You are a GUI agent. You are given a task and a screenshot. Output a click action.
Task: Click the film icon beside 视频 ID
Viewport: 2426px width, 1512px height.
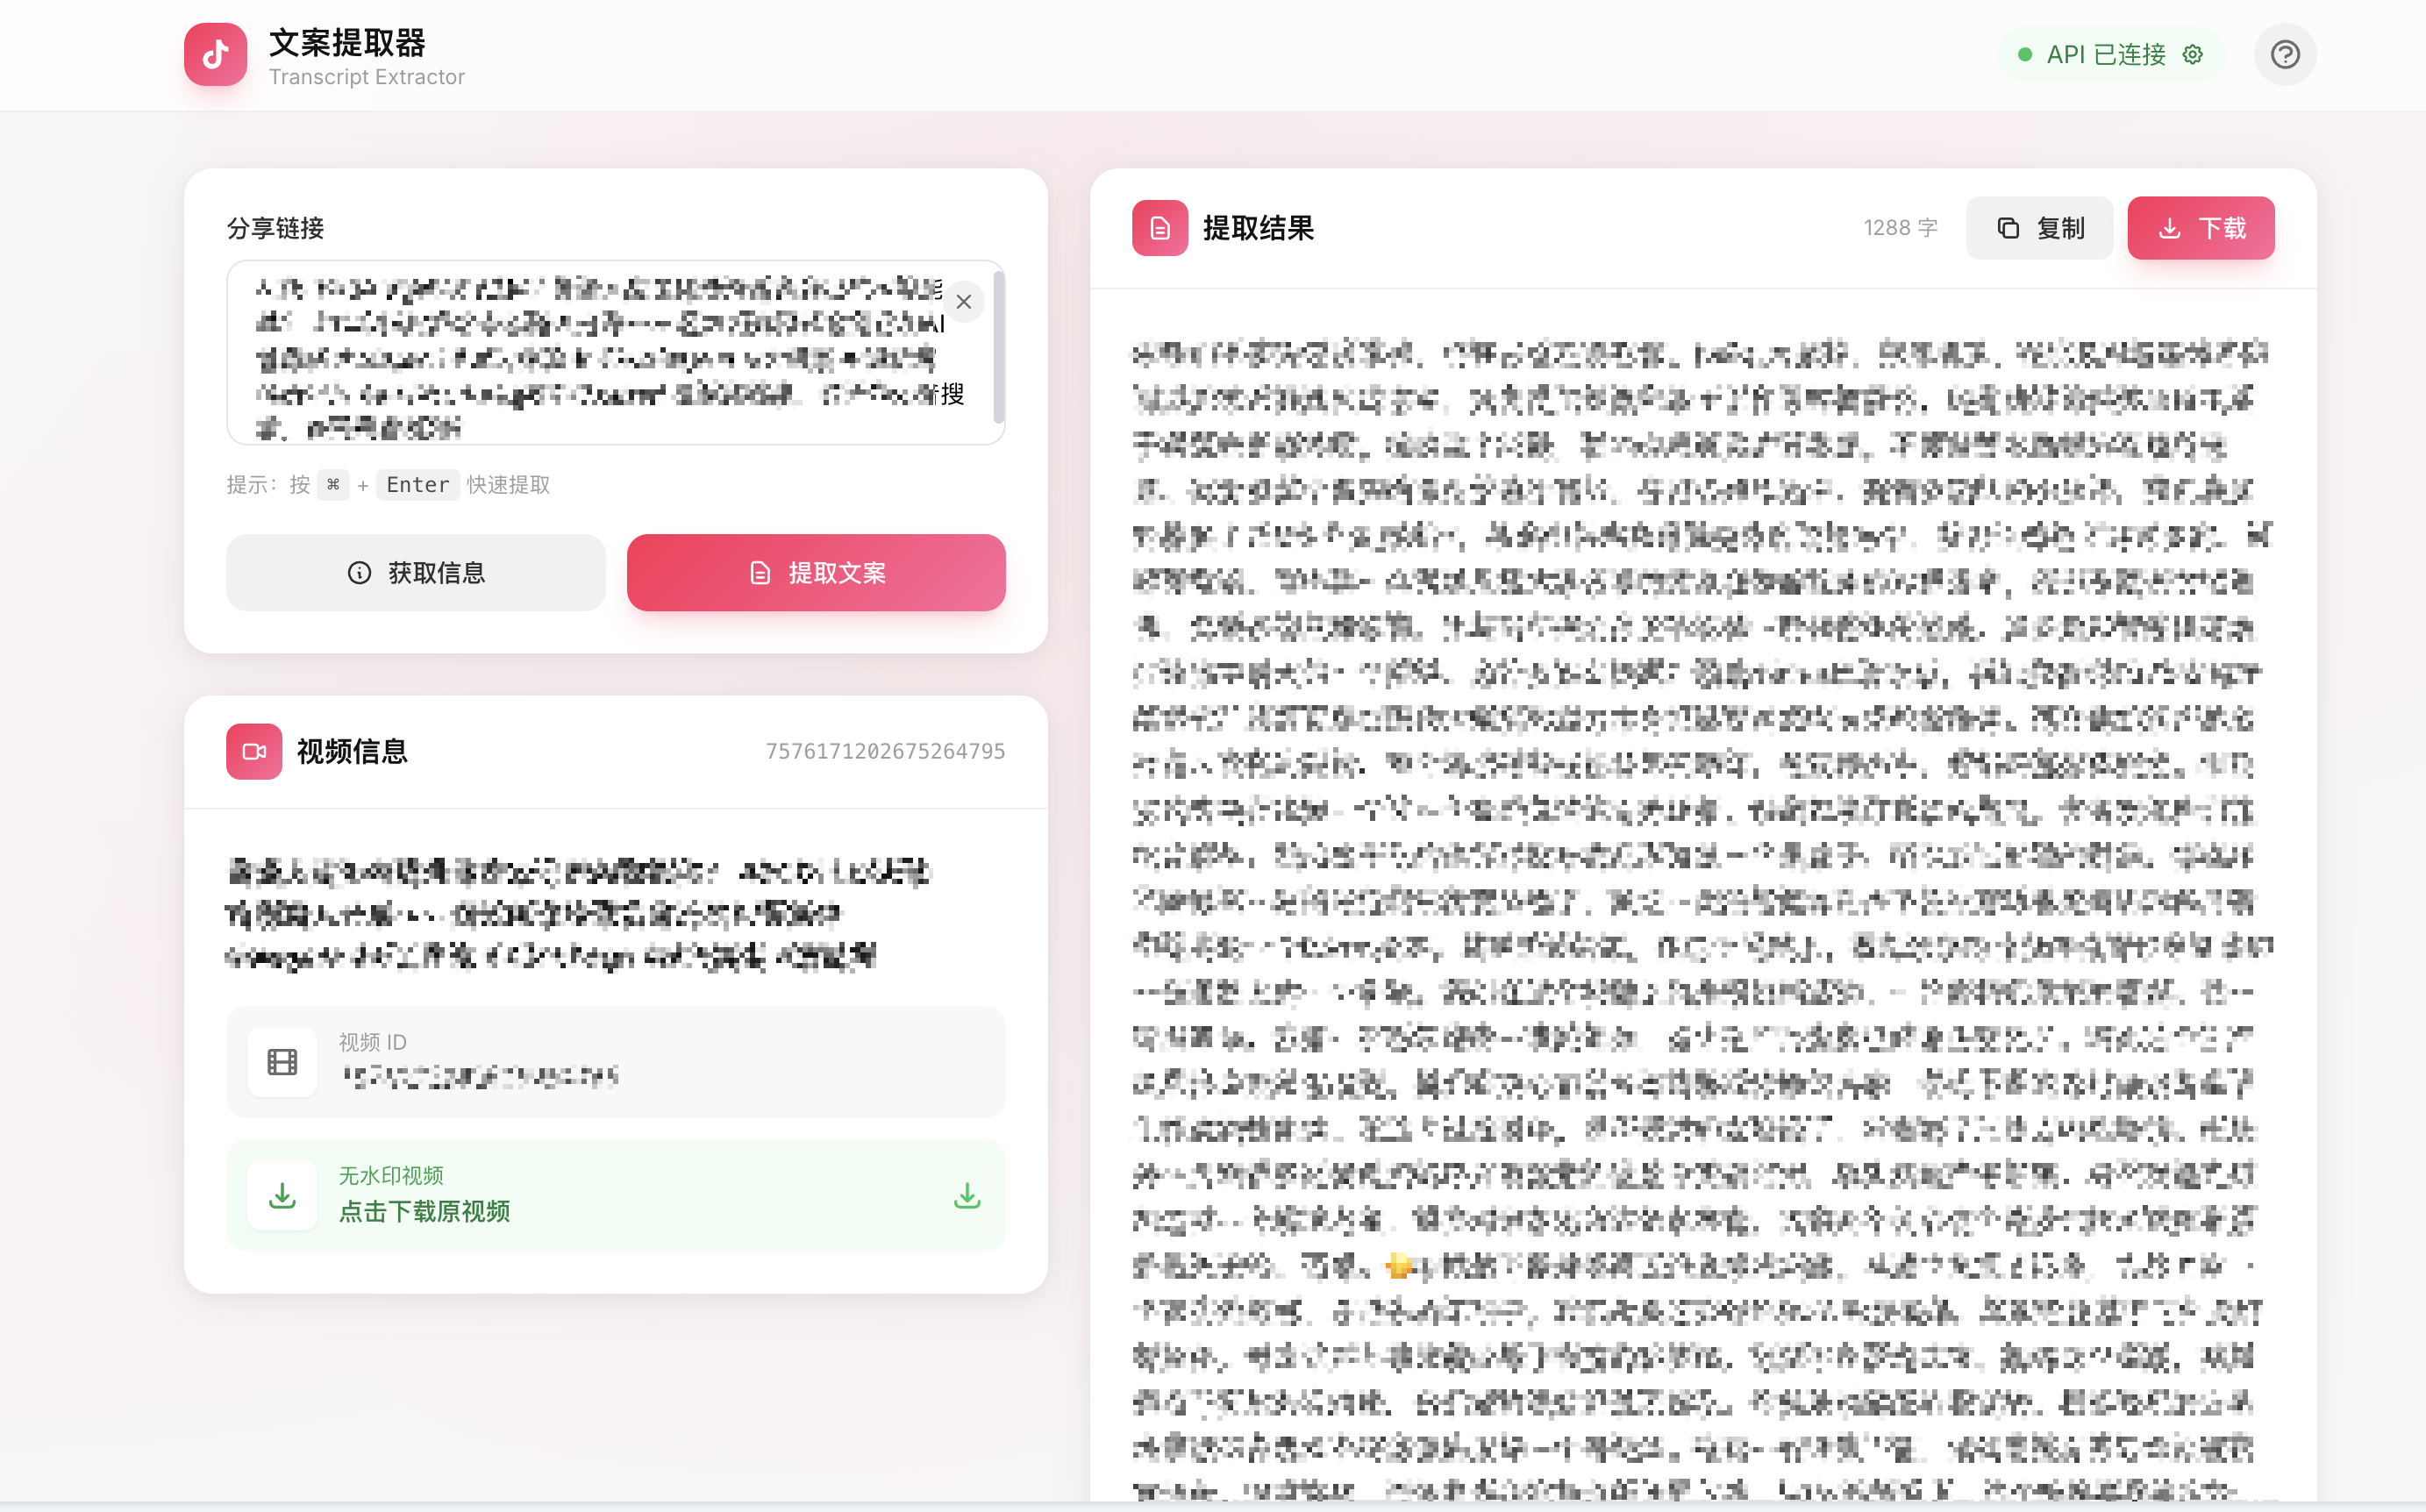point(282,1062)
